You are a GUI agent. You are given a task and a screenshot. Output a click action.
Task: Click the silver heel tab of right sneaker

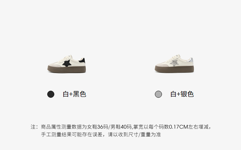point(191,60)
